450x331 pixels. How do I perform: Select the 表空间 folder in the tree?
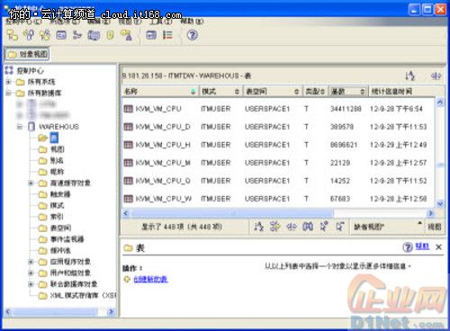point(60,228)
